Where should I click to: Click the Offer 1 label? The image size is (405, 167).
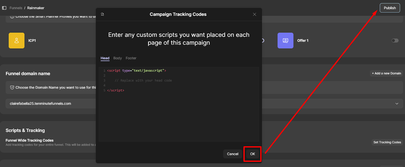[303, 40]
